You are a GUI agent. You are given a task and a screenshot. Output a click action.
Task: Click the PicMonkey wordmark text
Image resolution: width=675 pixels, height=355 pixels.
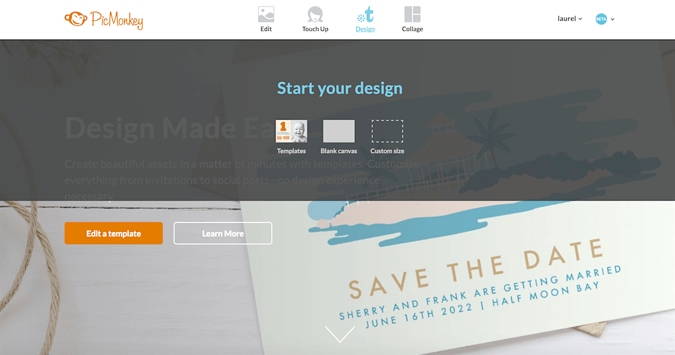click(x=116, y=20)
